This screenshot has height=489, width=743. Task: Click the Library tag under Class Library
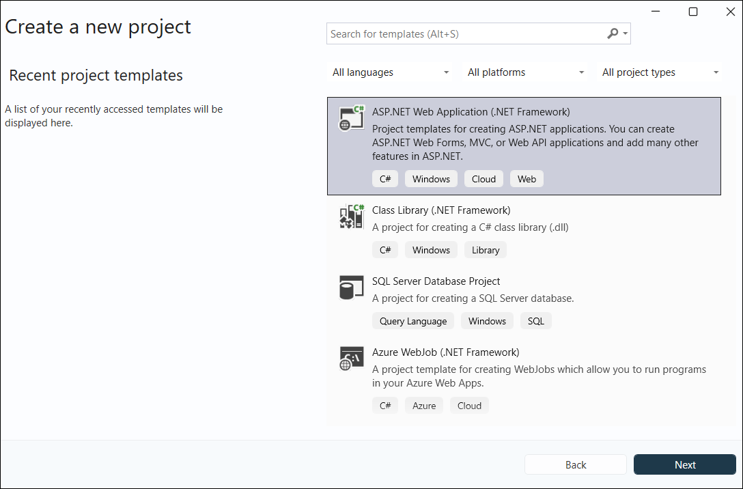point(485,249)
